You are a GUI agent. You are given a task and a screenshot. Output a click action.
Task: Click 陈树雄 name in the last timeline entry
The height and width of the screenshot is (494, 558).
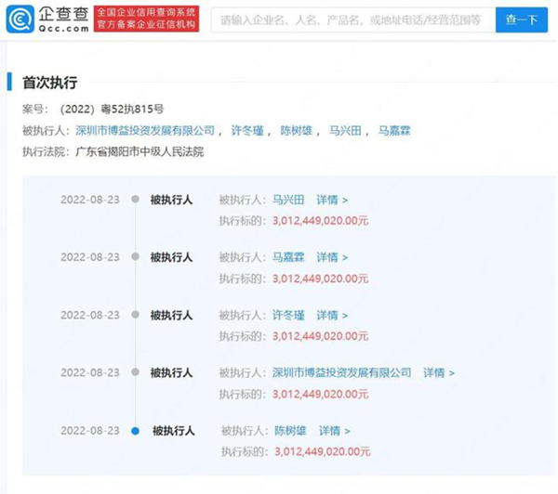pyautogui.click(x=290, y=431)
